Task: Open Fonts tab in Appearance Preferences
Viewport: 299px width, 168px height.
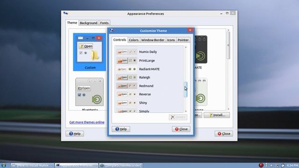Action: tap(104, 23)
